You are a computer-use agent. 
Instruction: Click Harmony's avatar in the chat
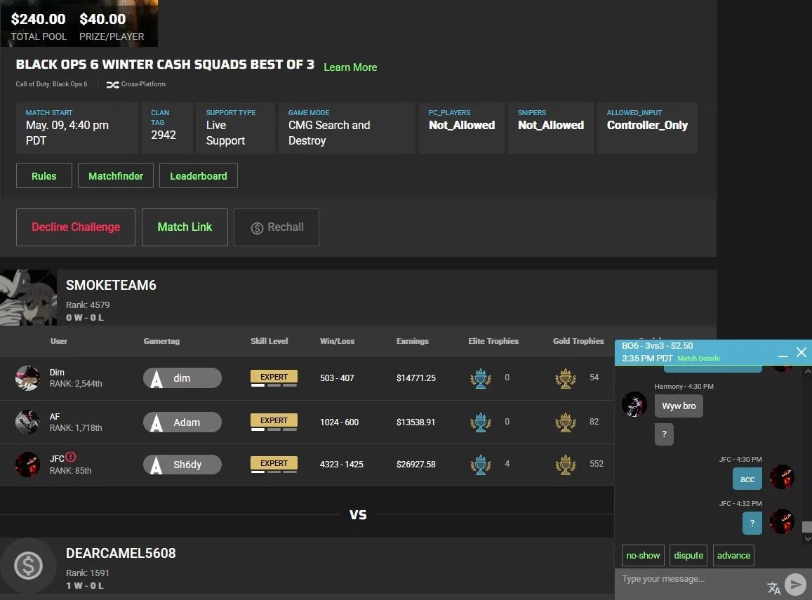tap(634, 404)
